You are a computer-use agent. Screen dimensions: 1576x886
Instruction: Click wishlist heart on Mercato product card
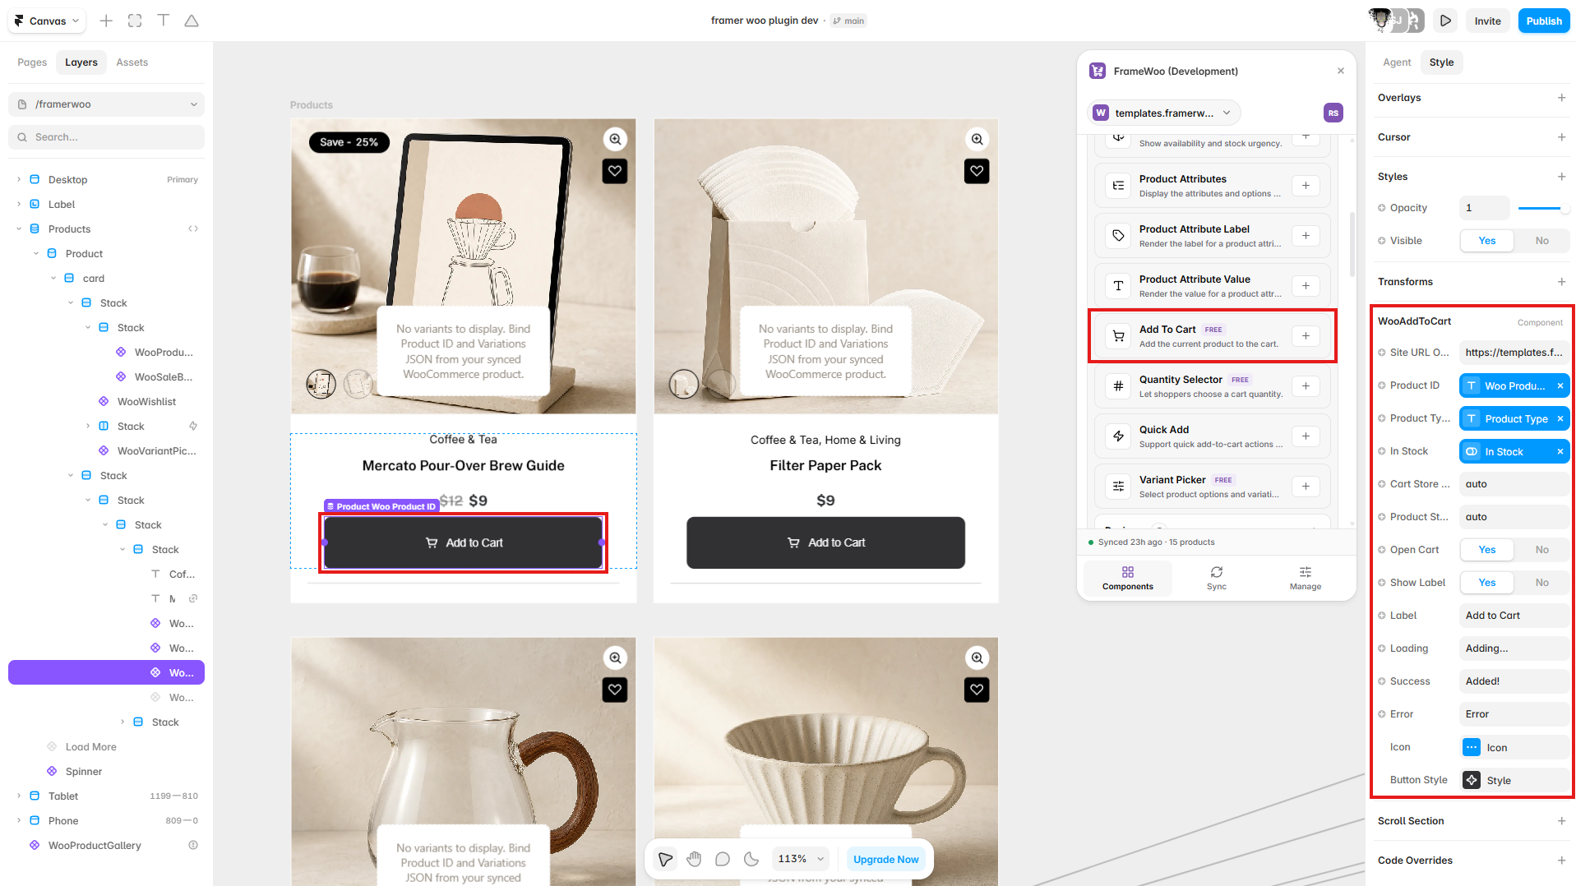[615, 171]
